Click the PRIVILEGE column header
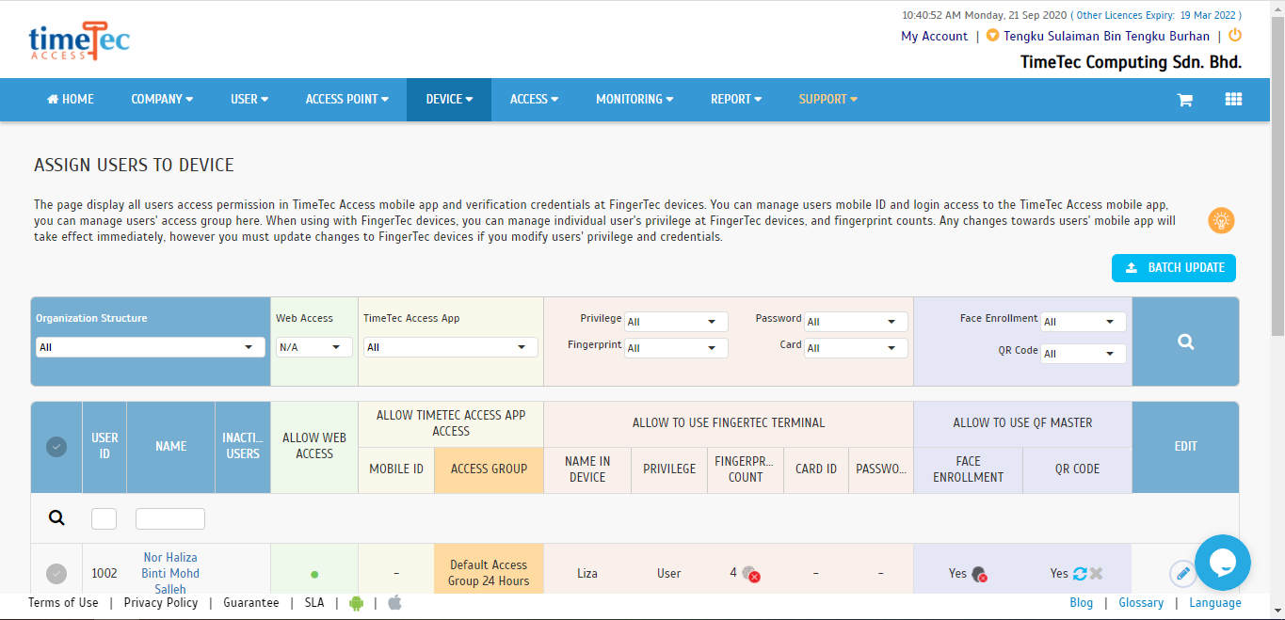1285x620 pixels. point(669,469)
